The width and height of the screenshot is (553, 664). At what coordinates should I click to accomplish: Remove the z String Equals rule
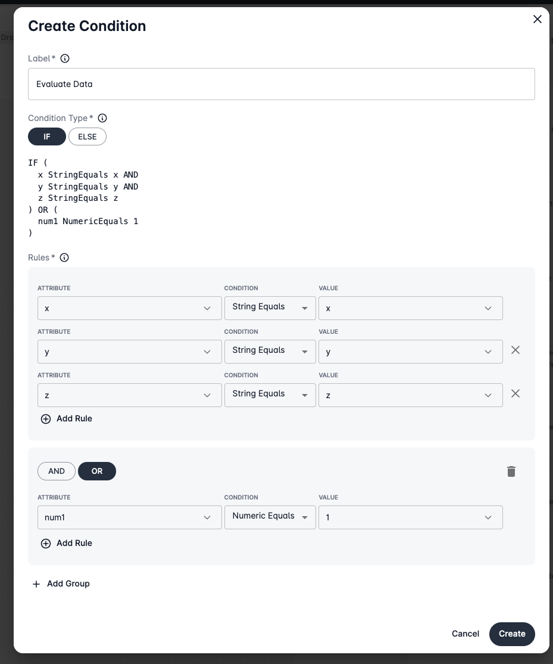515,393
